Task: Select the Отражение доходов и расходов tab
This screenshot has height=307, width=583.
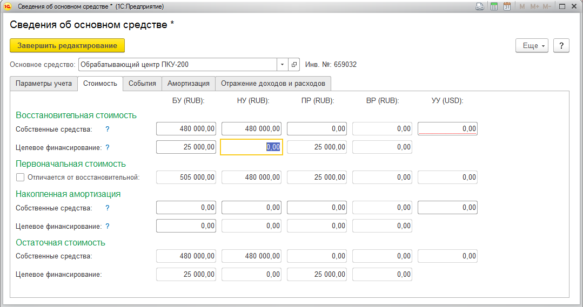Action: coord(273,84)
